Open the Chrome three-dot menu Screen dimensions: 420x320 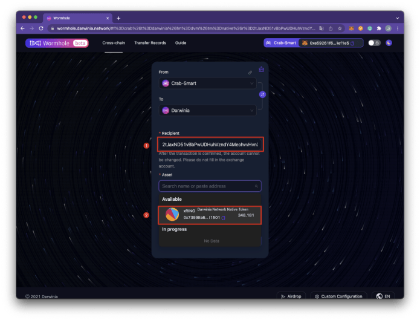click(x=398, y=28)
